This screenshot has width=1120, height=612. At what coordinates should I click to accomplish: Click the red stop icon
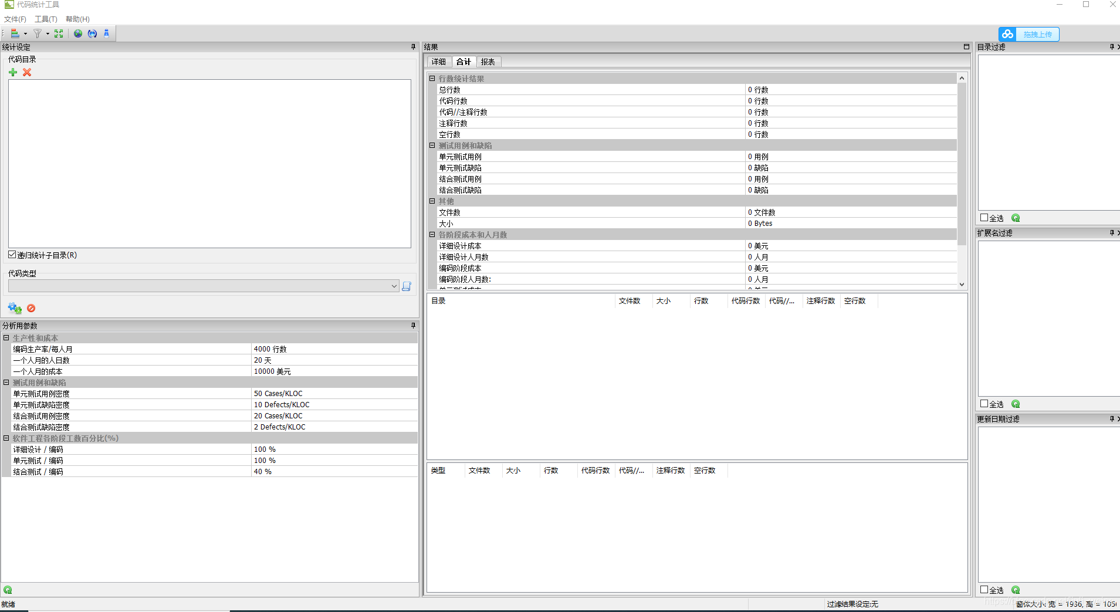(x=31, y=308)
